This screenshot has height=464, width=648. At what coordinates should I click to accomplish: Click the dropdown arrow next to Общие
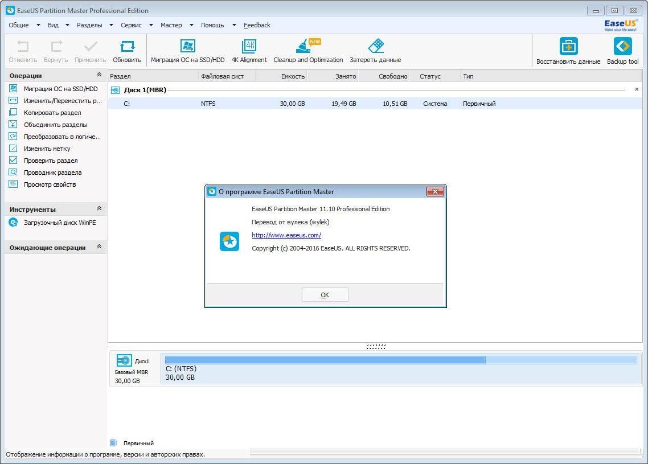pyautogui.click(x=38, y=25)
